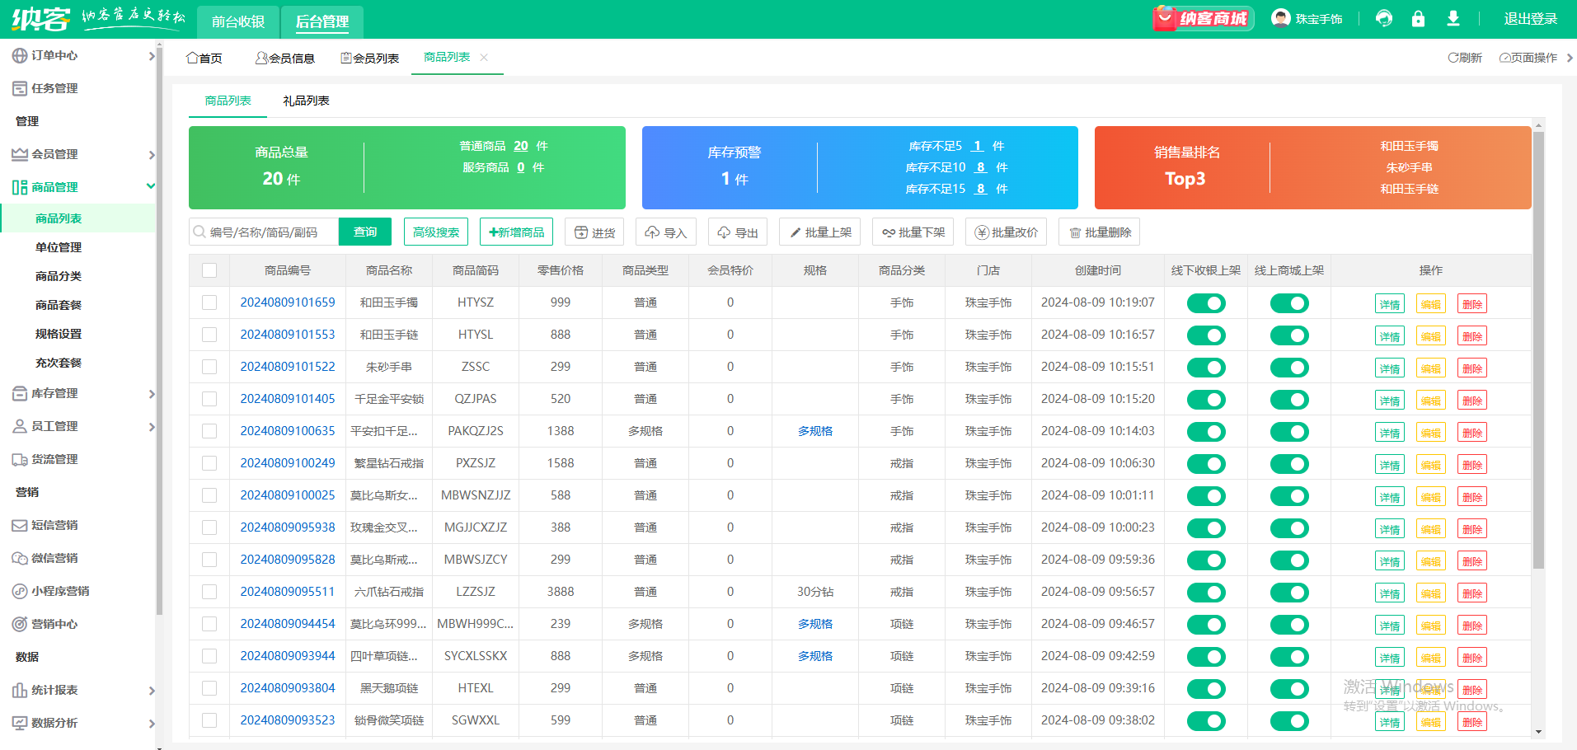Click 高级搜索 button

click(436, 232)
